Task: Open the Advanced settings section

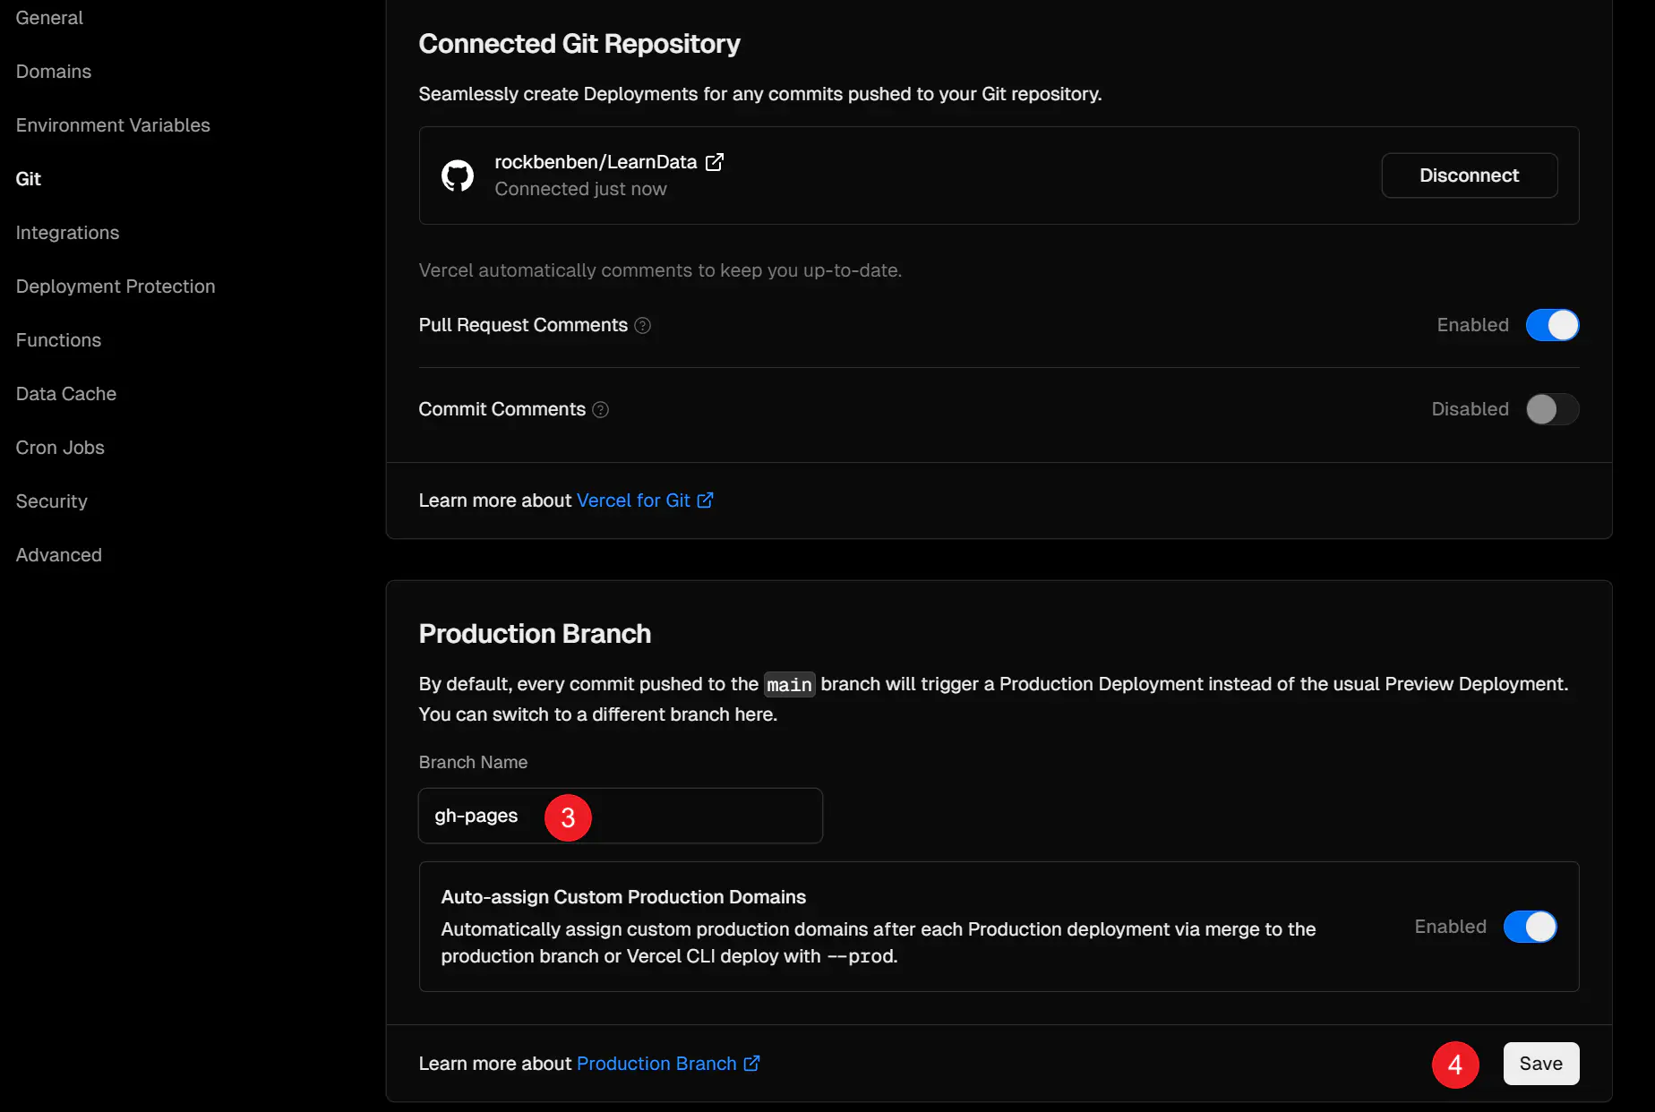Action: 59,555
